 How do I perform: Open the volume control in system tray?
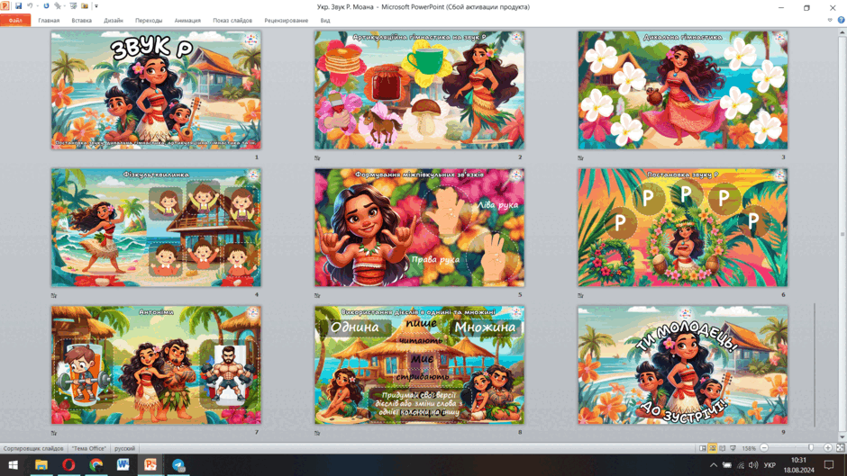point(753,465)
